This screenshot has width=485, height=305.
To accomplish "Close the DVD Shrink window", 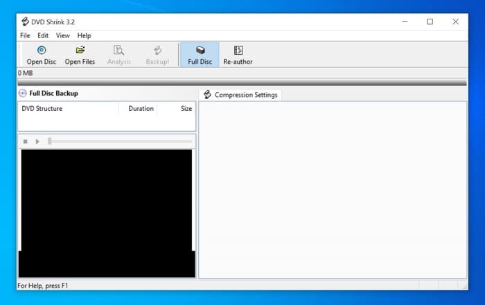I will [456, 21].
